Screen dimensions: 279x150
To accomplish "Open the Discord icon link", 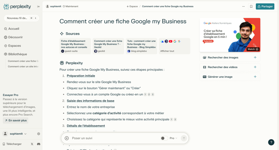I will pyautogui.click(x=39, y=144).
